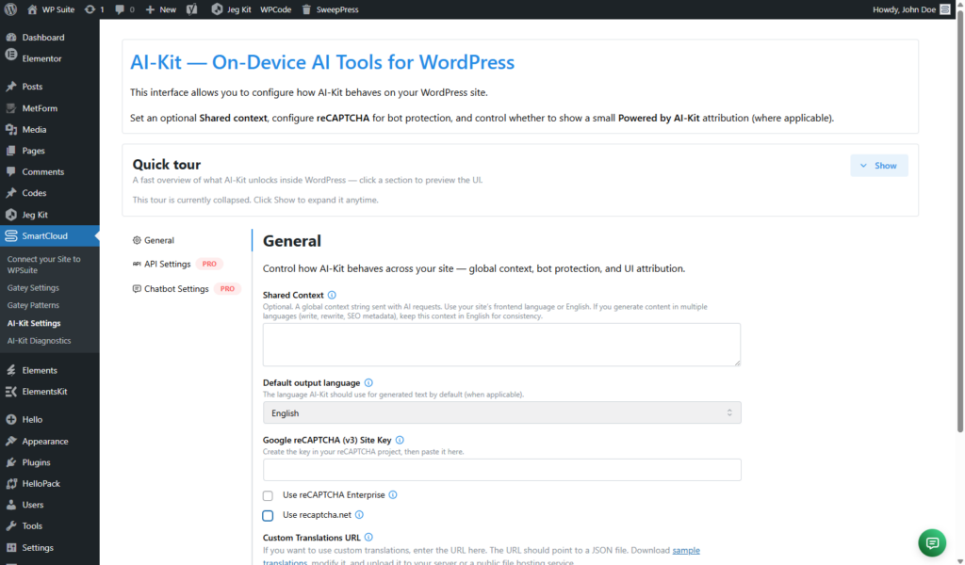The image size is (965, 565).
Task: Click in the reCAPTCHA Site Key field
Action: pos(501,470)
